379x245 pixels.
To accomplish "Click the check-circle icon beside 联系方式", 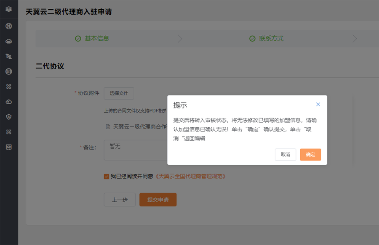I will tap(252, 39).
